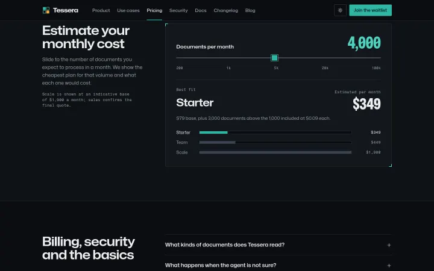Click the documents slider thumb
Screen dimensions: 434x271
coord(275,58)
